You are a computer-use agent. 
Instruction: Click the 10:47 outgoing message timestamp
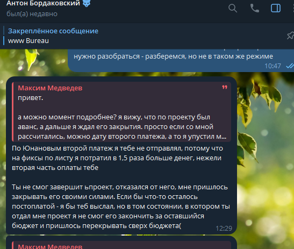tap(273, 66)
